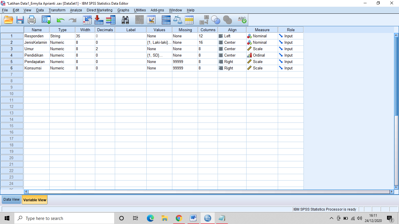
Task: Select row 4 header for Pendidikan variable
Action: click(x=12, y=55)
